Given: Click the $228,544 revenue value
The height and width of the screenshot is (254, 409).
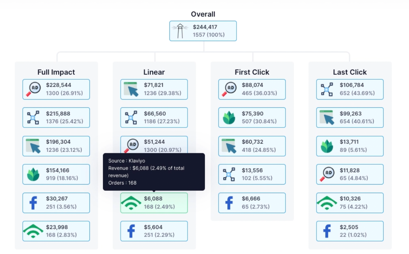Looking at the screenshot, I should pyautogui.click(x=59, y=85).
